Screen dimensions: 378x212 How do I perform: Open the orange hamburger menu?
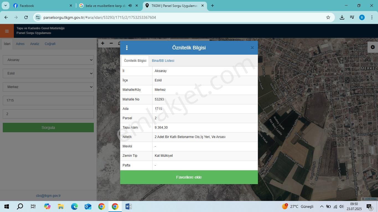[7, 31]
